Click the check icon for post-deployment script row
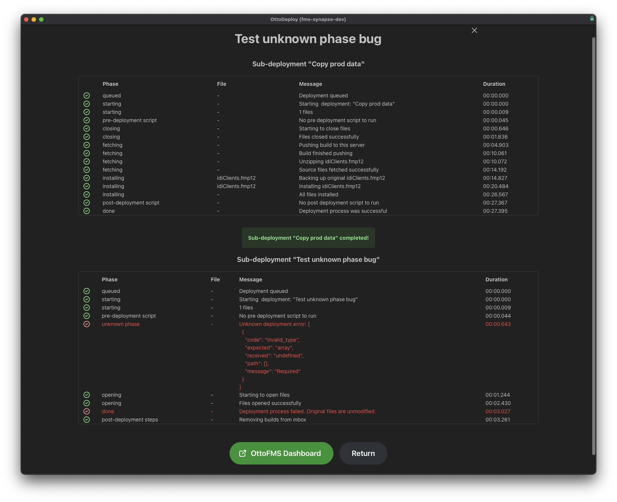Screen dimensions: 617x502 coord(87,203)
